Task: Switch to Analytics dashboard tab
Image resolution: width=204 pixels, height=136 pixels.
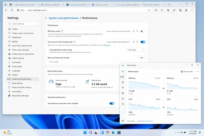Action: coord(52,5)
